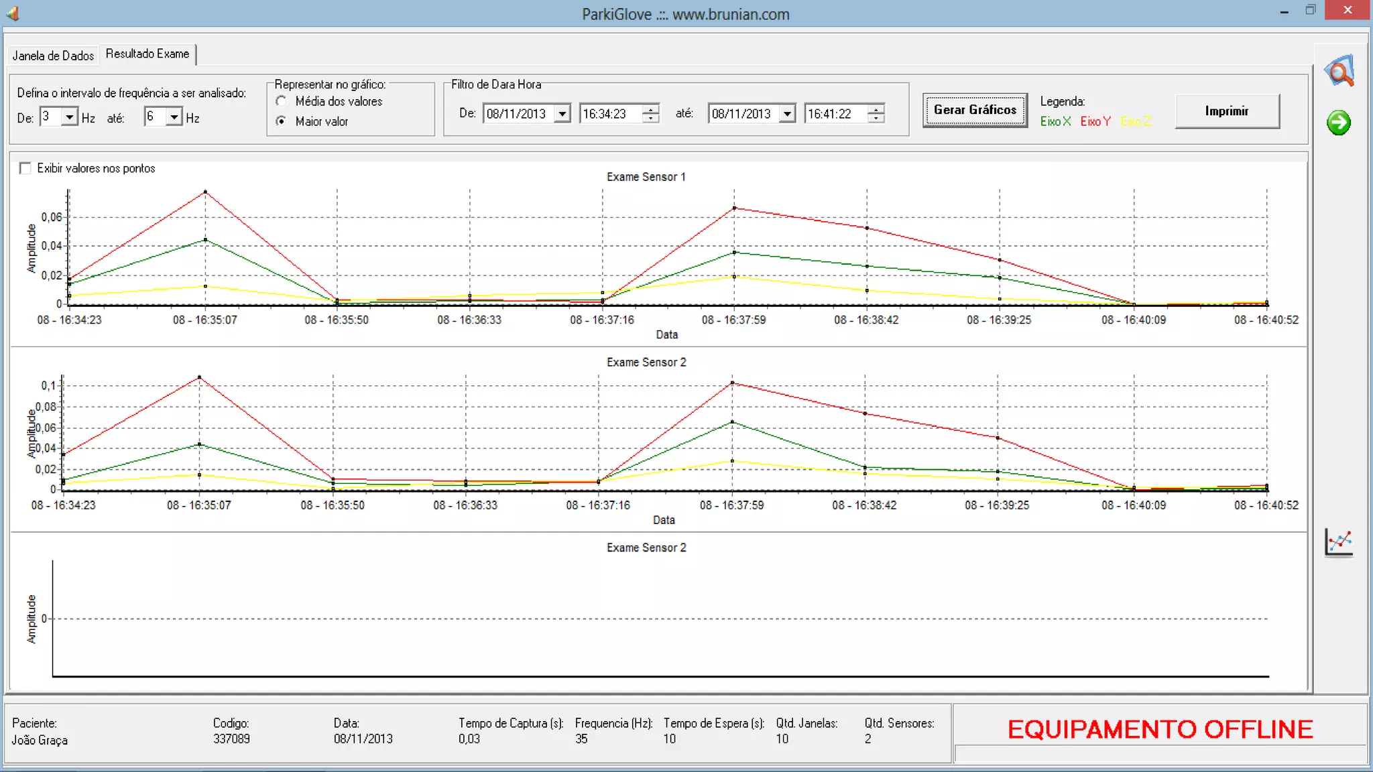Click the ParkiGlove app icon in title bar
This screenshot has height=772, width=1373.
click(x=13, y=13)
